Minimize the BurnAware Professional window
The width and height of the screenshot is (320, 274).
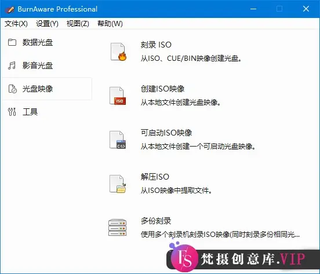click(x=253, y=9)
